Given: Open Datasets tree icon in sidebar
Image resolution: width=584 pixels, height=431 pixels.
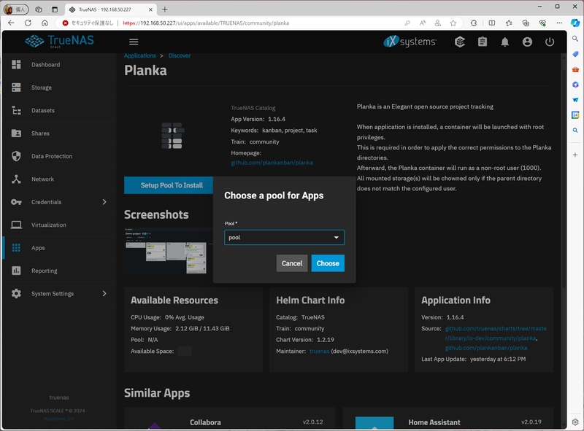Looking at the screenshot, I should tap(16, 111).
